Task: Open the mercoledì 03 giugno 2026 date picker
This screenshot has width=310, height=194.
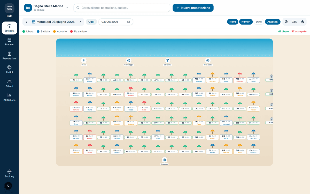Action: pos(53,22)
